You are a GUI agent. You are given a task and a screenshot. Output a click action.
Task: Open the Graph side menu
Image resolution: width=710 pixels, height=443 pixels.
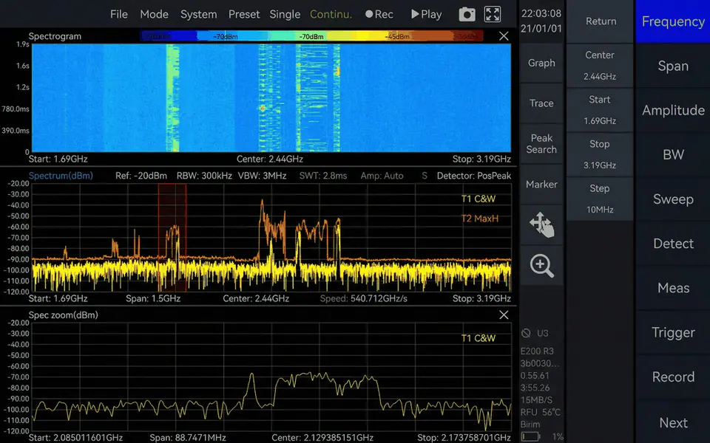pos(541,63)
